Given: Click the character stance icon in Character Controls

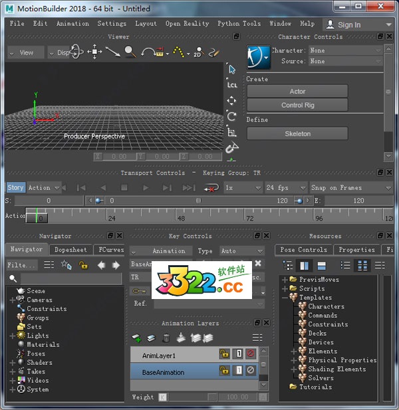Looking at the screenshot, I should point(258,58).
